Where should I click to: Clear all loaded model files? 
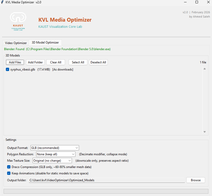[x=55, y=62]
